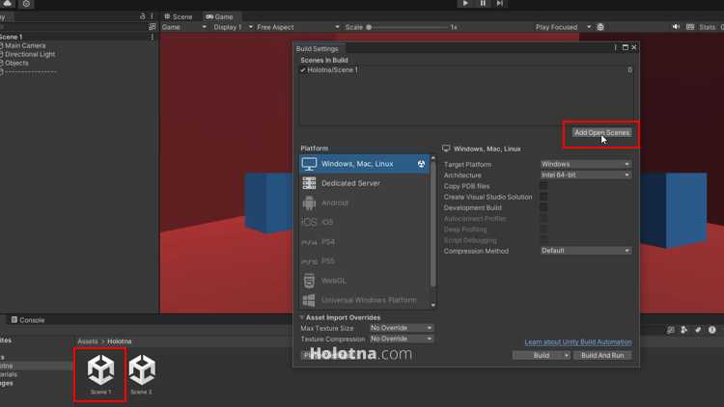Viewport: 724px width, 407px height.
Task: Toggle the Script Debugging checkbox
Action: 543,240
